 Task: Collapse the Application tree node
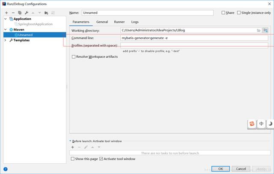(6, 19)
